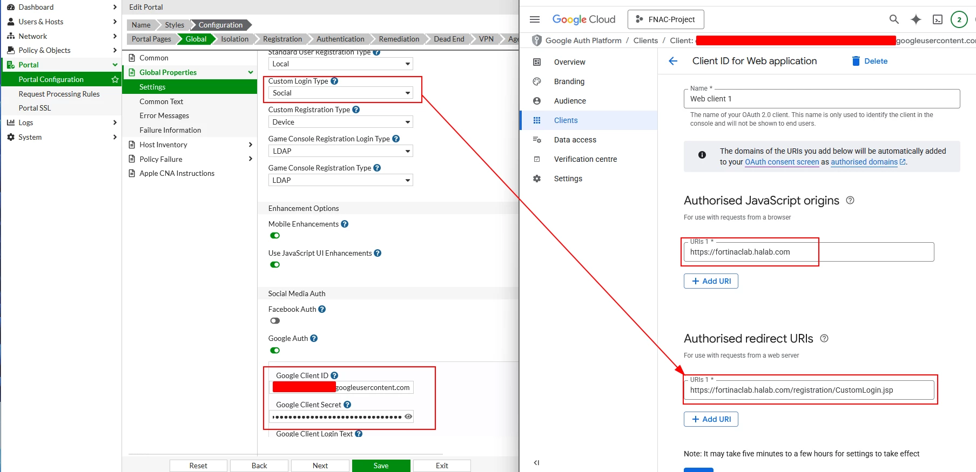This screenshot has width=976, height=472.
Task: Expand the Policy Failure tree item
Action: 250,159
